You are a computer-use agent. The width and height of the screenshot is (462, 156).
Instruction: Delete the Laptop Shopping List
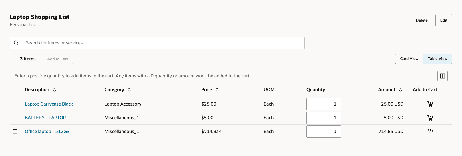(x=422, y=20)
